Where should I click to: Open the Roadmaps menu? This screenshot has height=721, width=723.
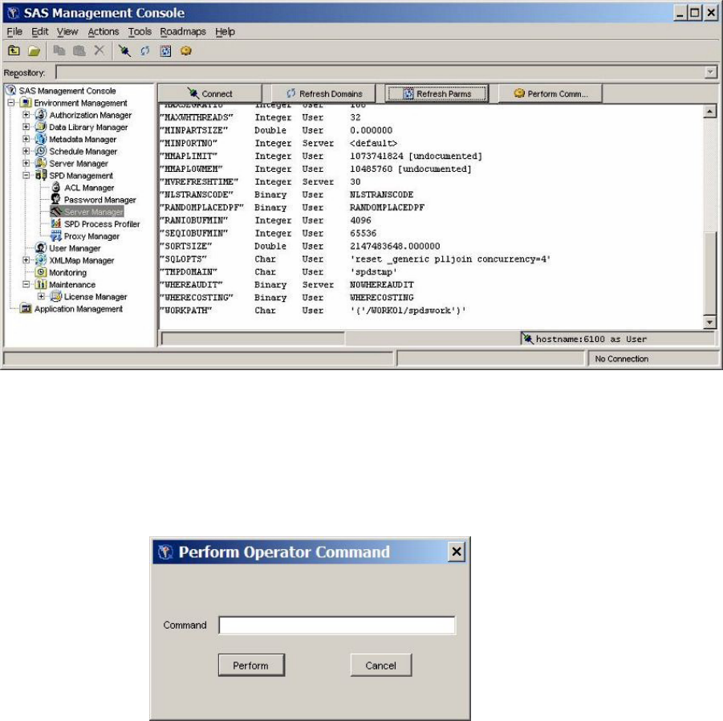183,32
